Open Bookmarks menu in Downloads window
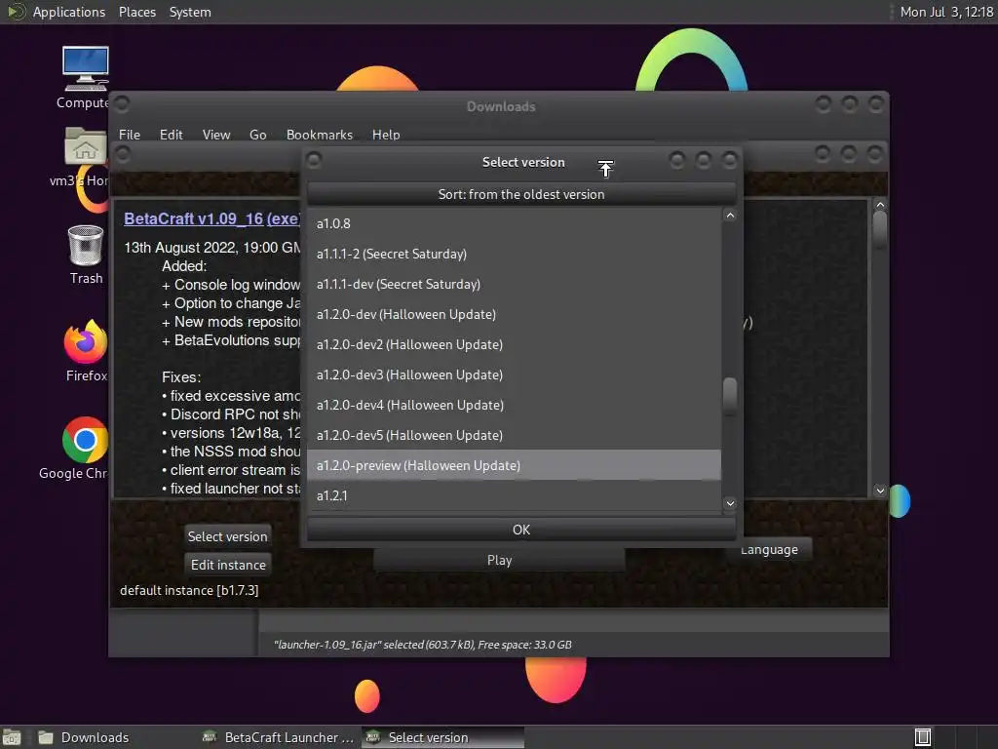This screenshot has height=749, width=998. click(319, 135)
